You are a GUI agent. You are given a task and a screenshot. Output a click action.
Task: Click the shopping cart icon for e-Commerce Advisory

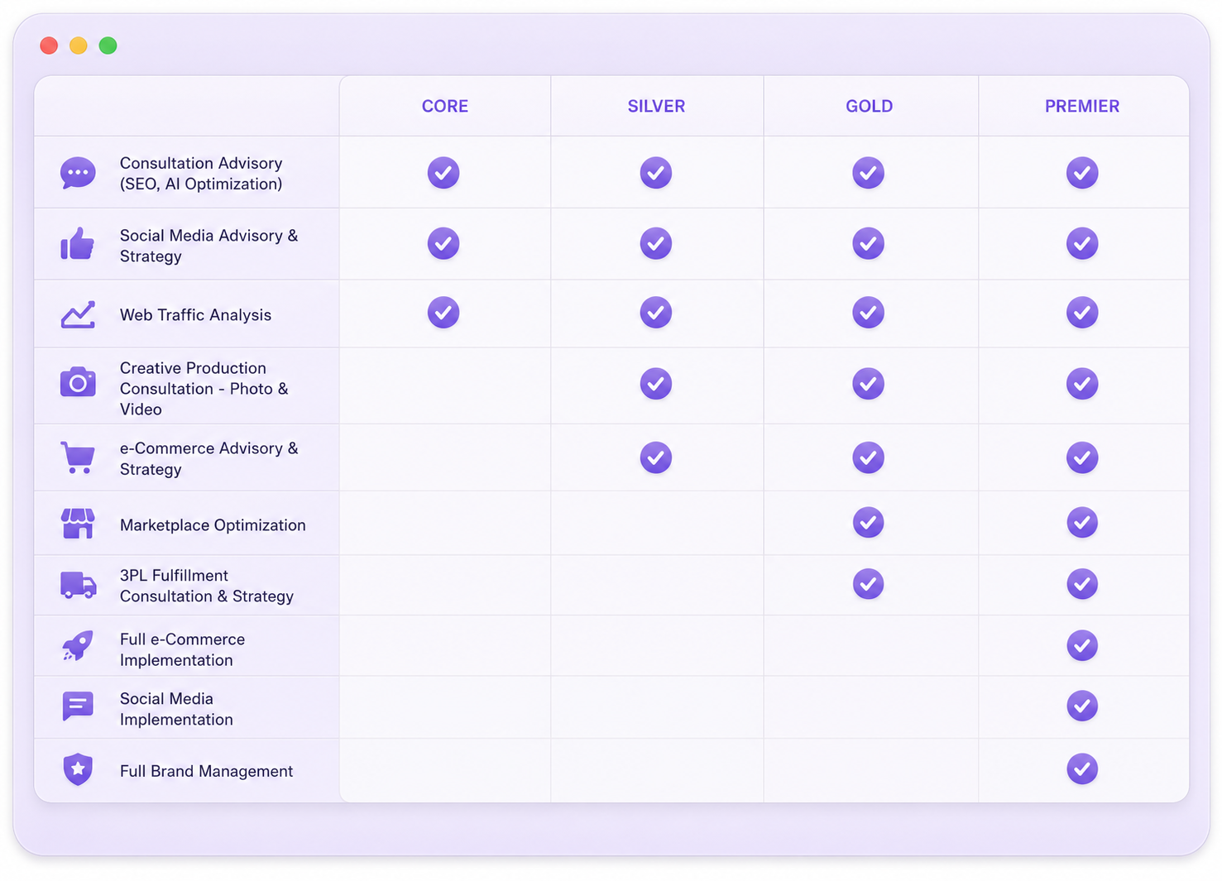(78, 457)
